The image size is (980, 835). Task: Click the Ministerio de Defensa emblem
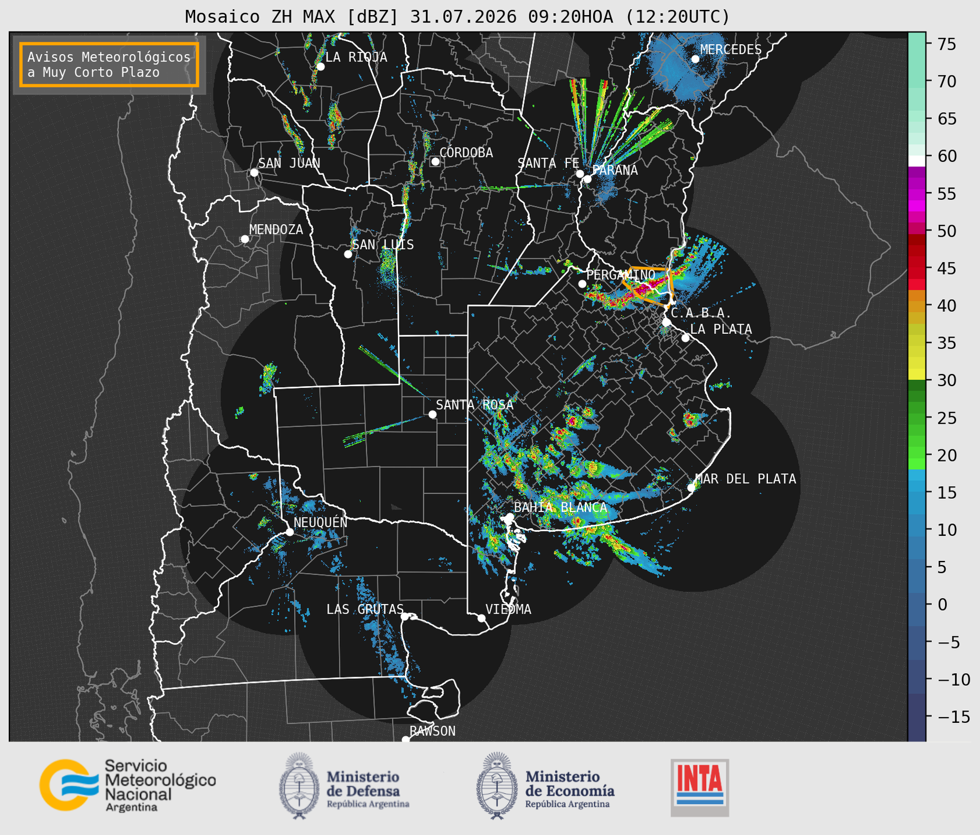pos(299,786)
